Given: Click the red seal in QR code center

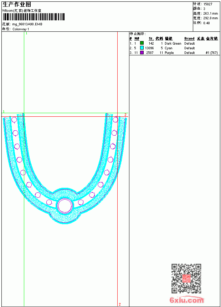Looking at the screenshot, I should (x=186, y=278).
